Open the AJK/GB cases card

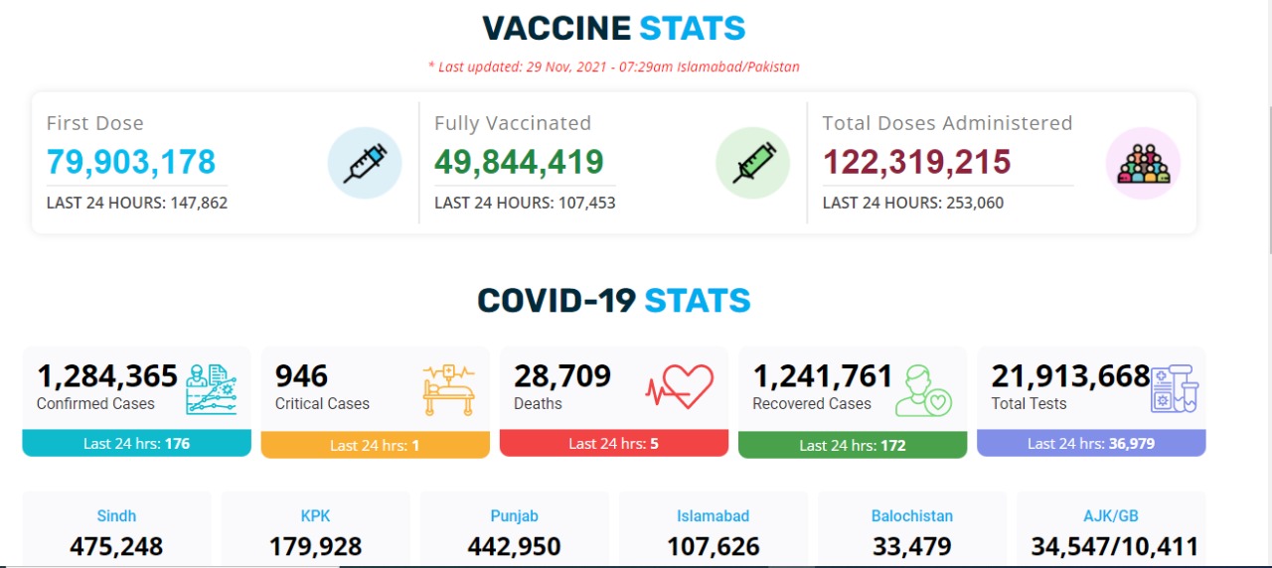pyautogui.click(x=1111, y=529)
